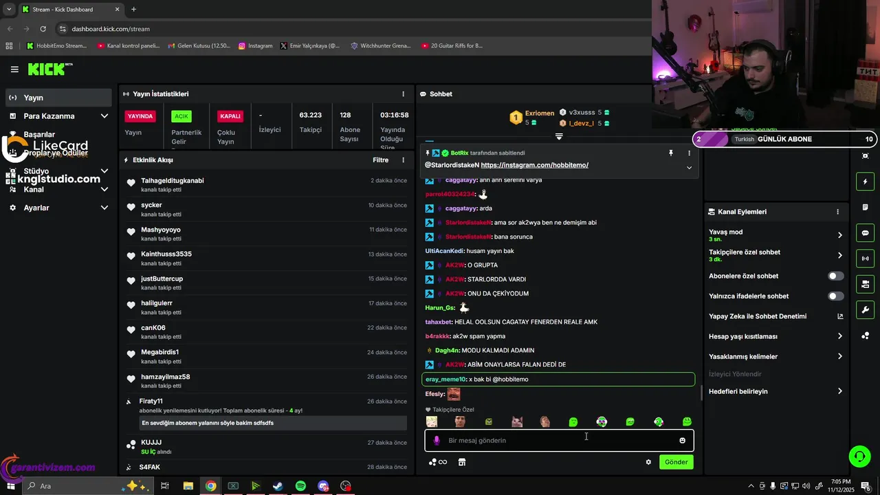Screen dimensions: 880x495
Task: Toggle Yalnızca ifadelerle sohbet switch
Action: pyautogui.click(x=836, y=296)
